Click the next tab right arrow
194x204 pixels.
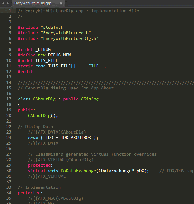click(8, 3)
